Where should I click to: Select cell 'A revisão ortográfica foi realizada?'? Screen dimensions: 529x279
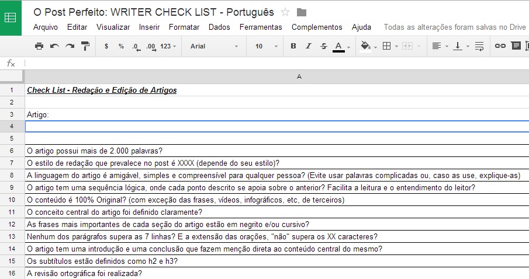276,273
